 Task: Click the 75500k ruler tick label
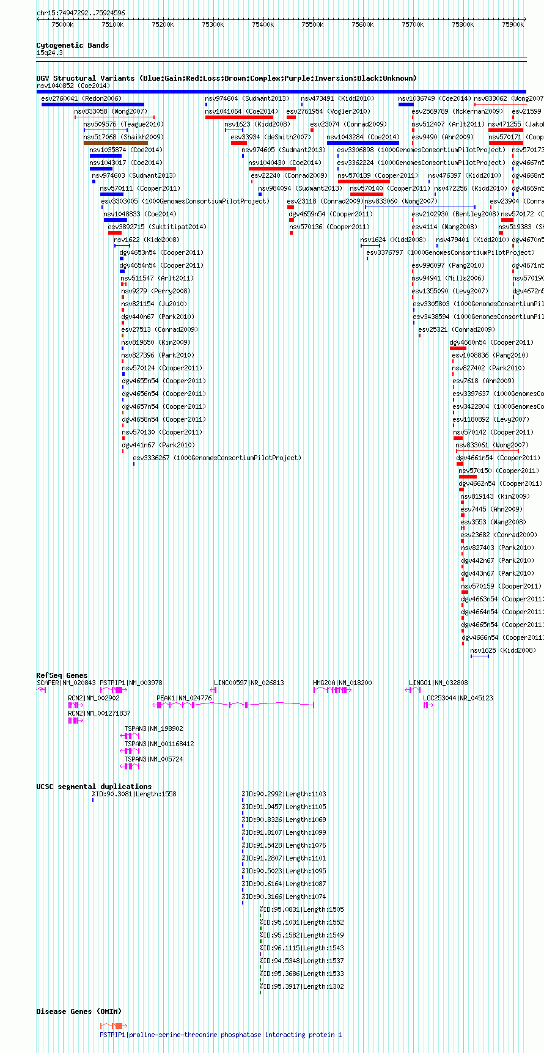coord(313,24)
